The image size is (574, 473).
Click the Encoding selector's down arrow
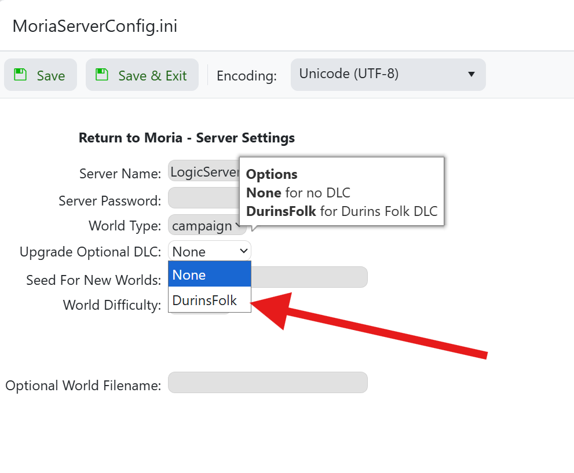[x=471, y=74]
